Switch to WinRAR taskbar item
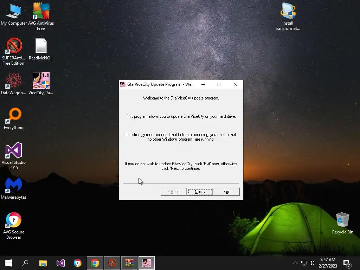The height and width of the screenshot is (270, 360). [129, 263]
